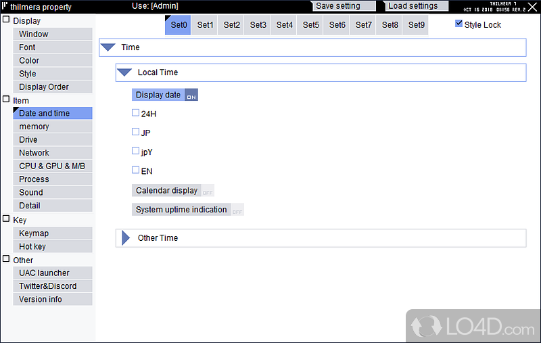The image size is (541, 343).
Task: Click the thilmera logo icon in title bar
Action: pyautogui.click(x=5, y=5)
